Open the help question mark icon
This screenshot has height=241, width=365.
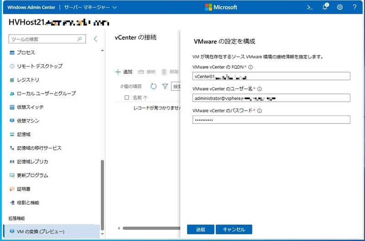click(355, 7)
